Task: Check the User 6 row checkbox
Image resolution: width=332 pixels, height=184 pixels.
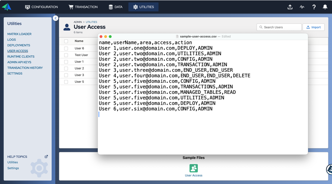Action: tap(66, 49)
